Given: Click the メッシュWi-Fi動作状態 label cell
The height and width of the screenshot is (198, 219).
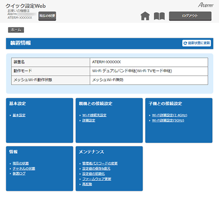Looking at the screenshot, I should click(51, 80).
